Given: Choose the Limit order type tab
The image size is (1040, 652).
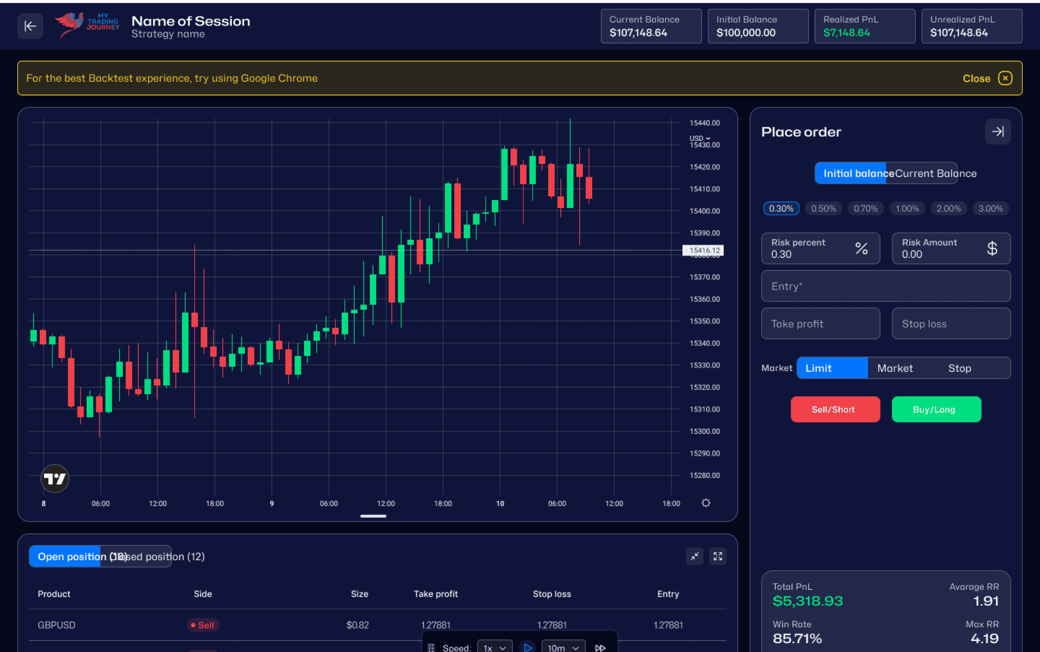Looking at the screenshot, I should [832, 368].
